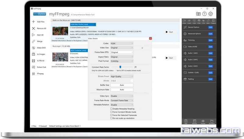Edit Padding settings
The height and width of the screenshot is (139, 244).
tap(210, 79)
